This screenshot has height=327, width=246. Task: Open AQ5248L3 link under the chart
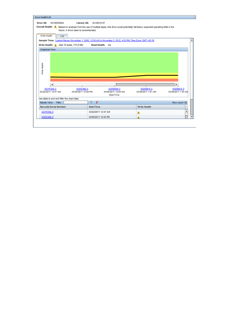(82, 89)
